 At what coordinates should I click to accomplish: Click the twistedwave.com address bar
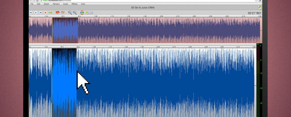[147, 1]
